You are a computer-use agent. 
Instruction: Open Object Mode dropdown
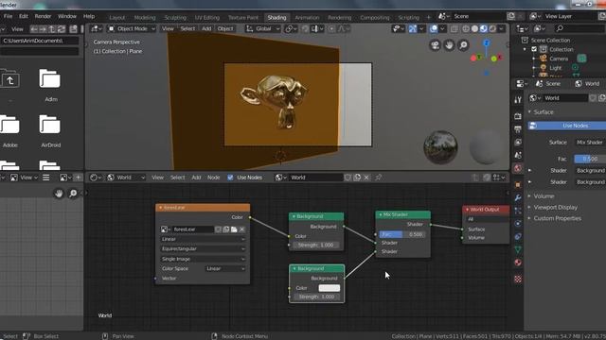(x=132, y=29)
